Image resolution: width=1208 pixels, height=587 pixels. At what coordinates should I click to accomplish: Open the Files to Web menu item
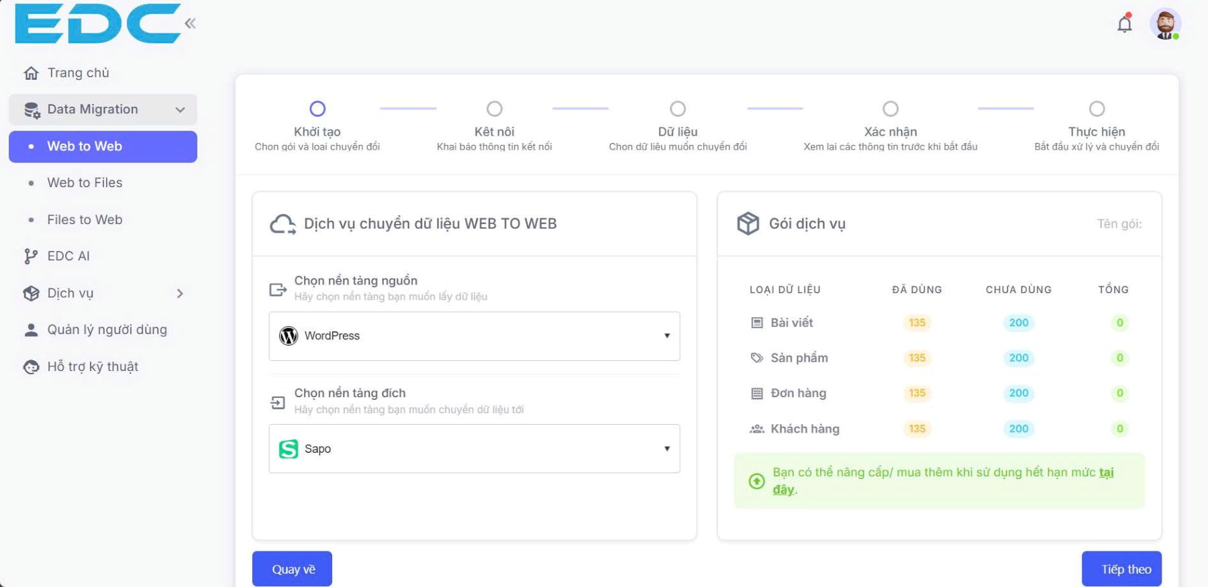click(85, 219)
